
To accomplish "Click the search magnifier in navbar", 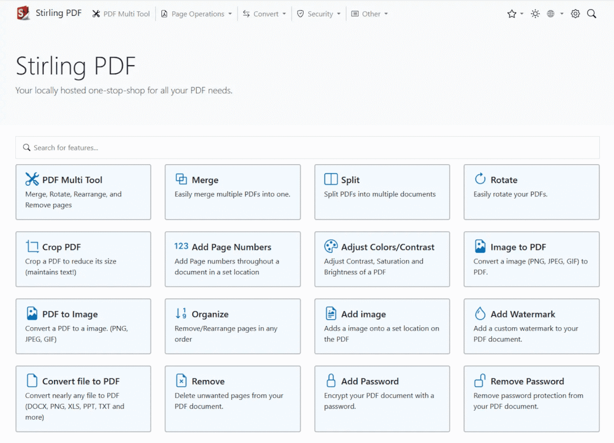I will 592,14.
